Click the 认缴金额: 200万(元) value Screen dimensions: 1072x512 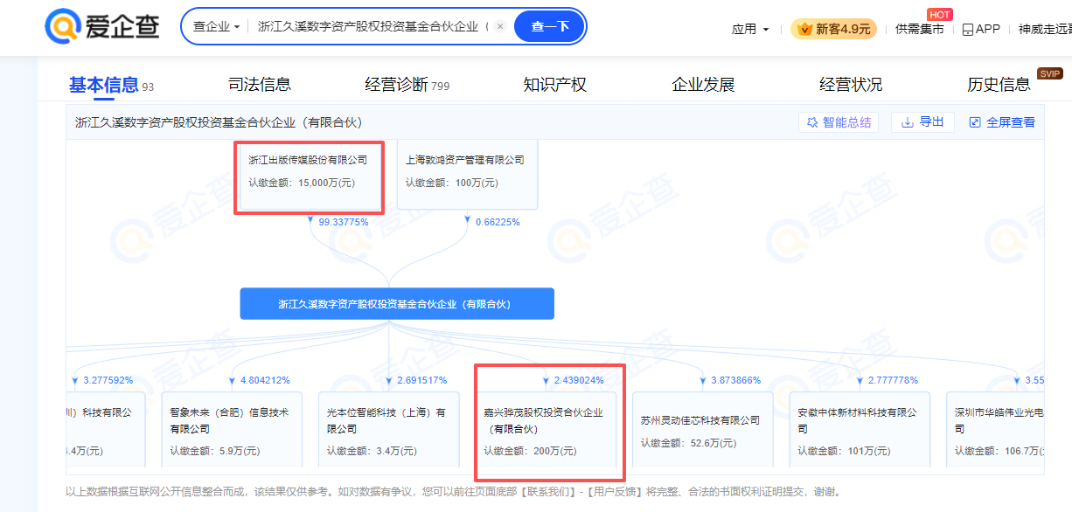click(530, 451)
